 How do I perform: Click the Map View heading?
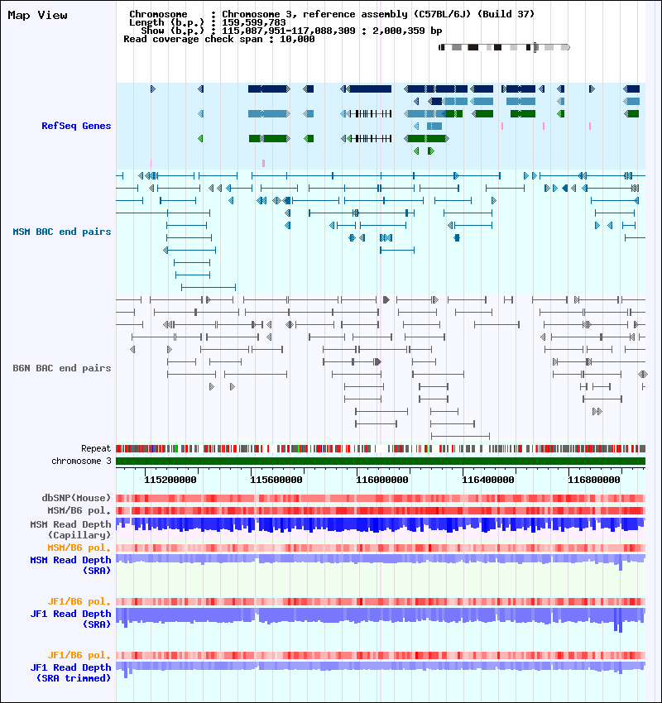(x=38, y=15)
